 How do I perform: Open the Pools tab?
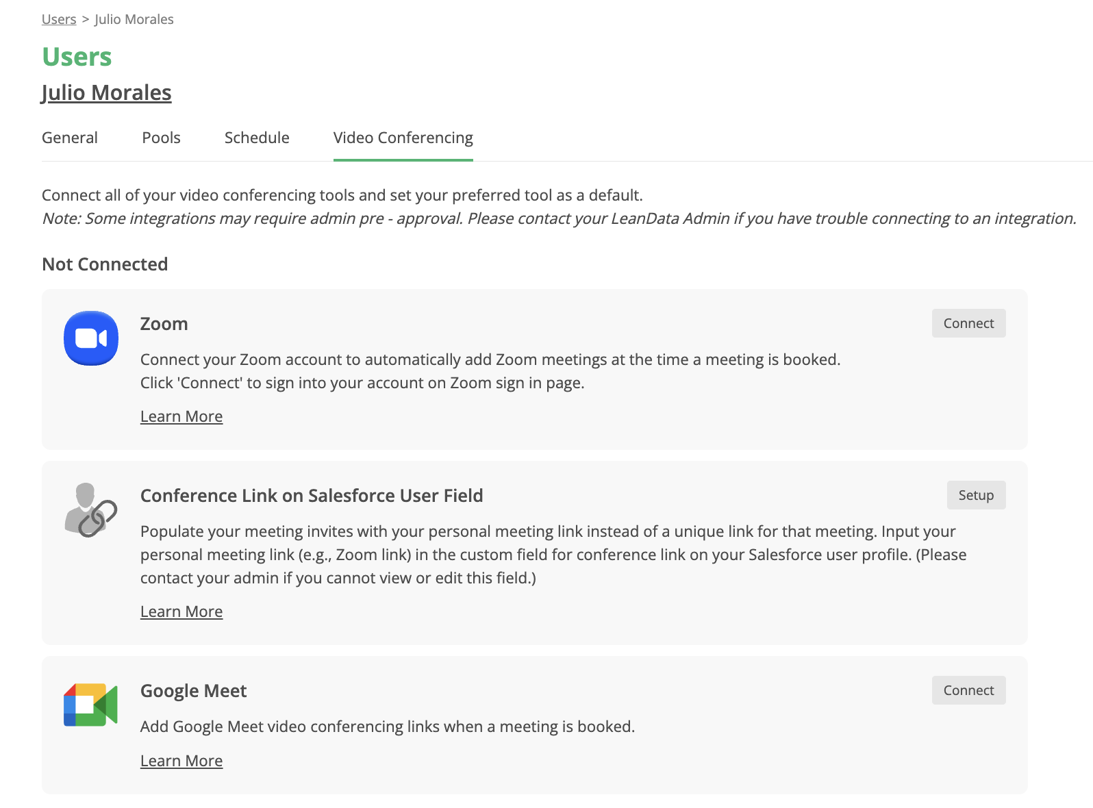161,138
